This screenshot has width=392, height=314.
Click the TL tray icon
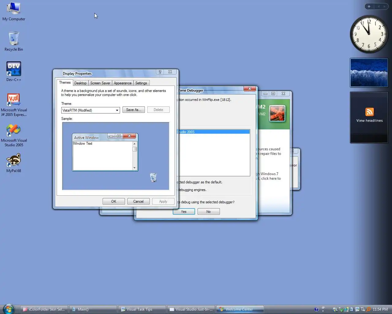363,309
